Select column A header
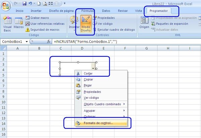Viewport: 201px width, 138px height. point(17,48)
